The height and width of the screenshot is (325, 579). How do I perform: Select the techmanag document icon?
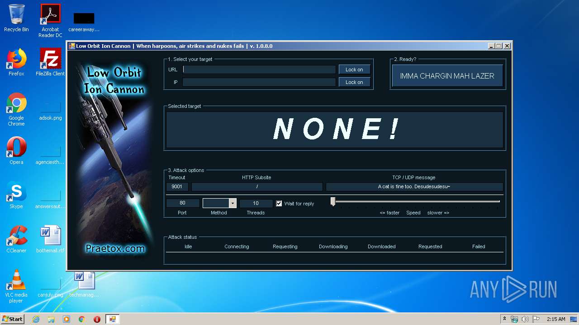[x=84, y=284]
